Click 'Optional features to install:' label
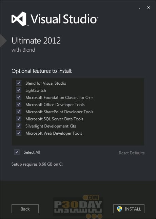Viewport: 156px width, 219px height. tap(42, 71)
